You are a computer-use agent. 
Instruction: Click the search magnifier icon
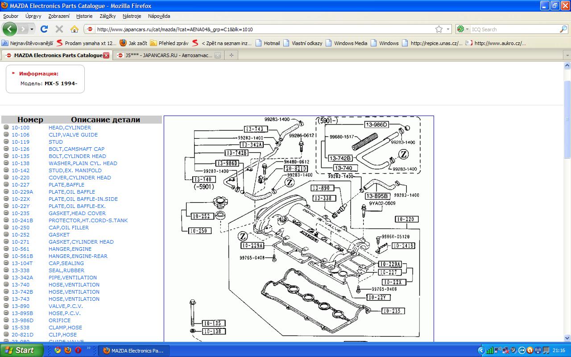[563, 29]
